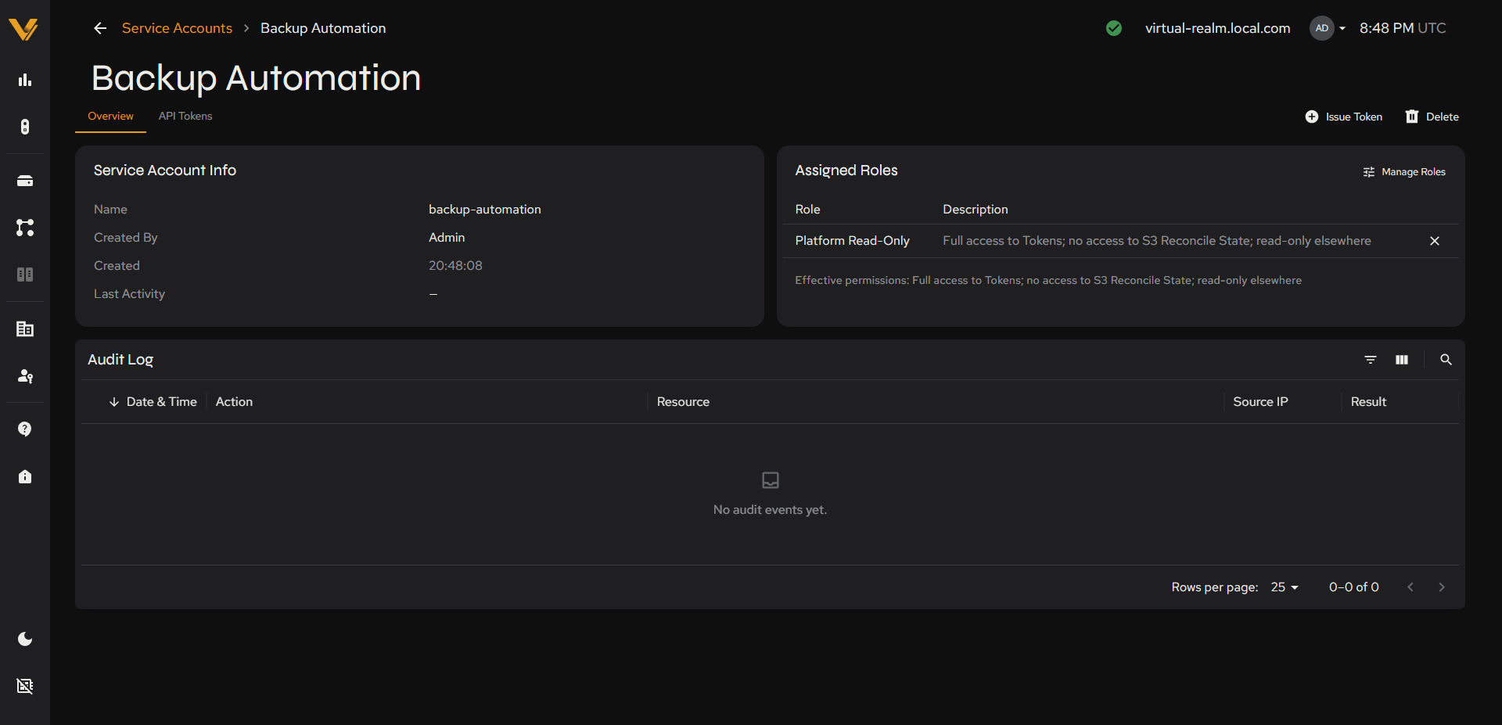Open audit log filter icon
This screenshot has height=725, width=1502.
1371,360
